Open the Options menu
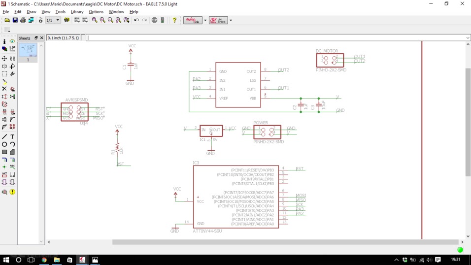The image size is (471, 265). click(96, 12)
